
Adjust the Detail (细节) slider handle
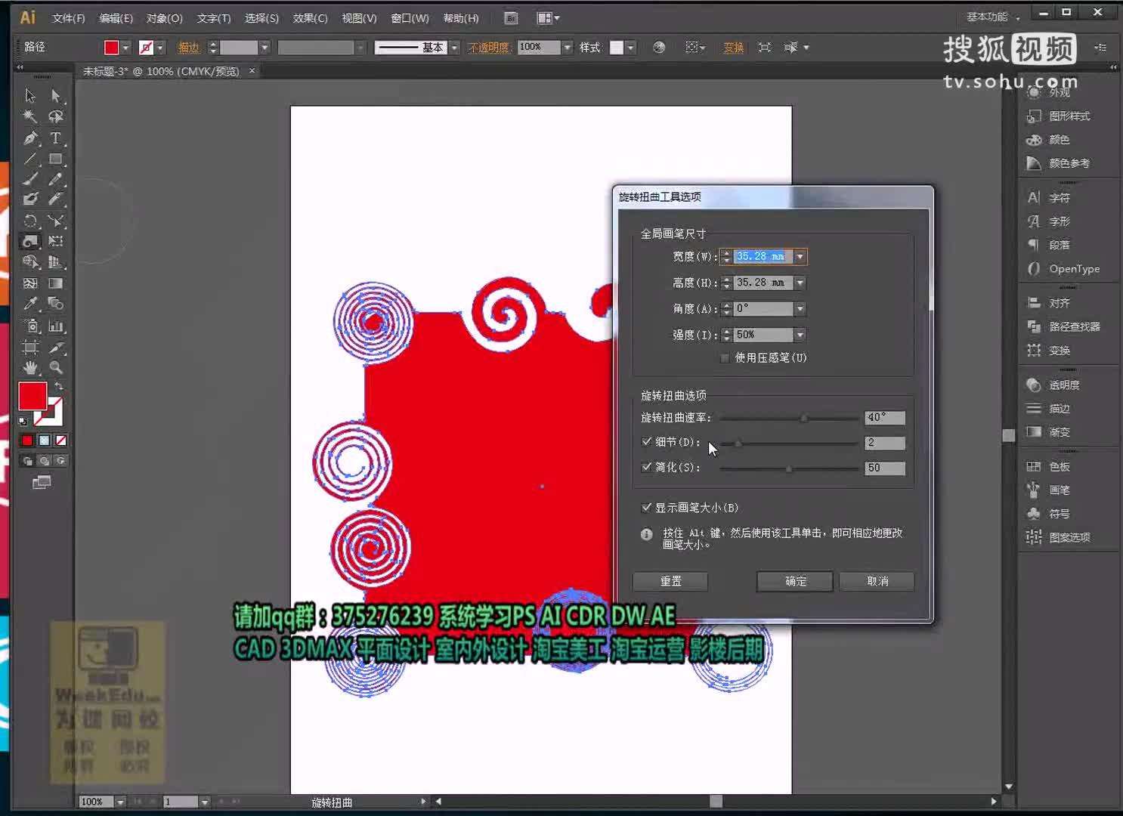738,444
